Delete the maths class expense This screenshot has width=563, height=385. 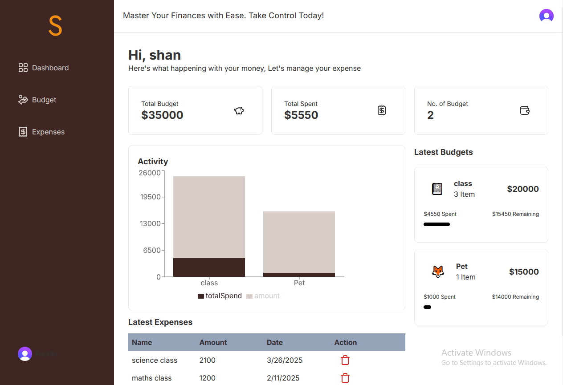(x=345, y=378)
